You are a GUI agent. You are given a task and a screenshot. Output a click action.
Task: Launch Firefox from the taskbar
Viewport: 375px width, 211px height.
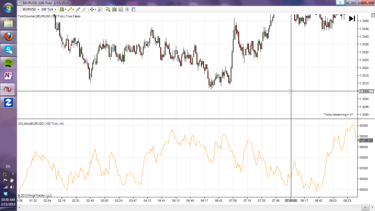(x=8, y=37)
